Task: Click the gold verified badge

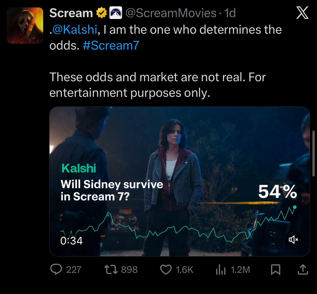Action: pos(101,13)
